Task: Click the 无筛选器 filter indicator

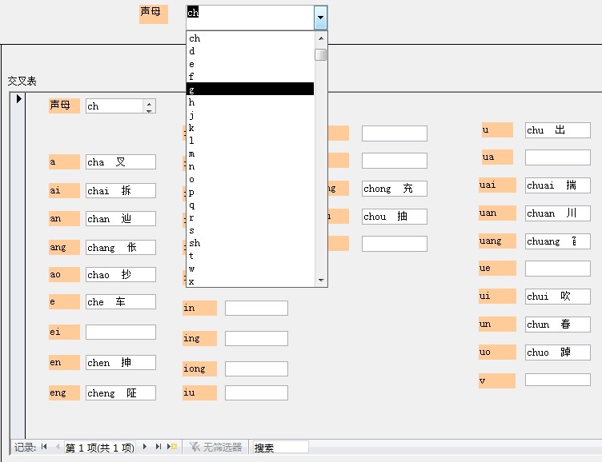Action: tap(215, 448)
